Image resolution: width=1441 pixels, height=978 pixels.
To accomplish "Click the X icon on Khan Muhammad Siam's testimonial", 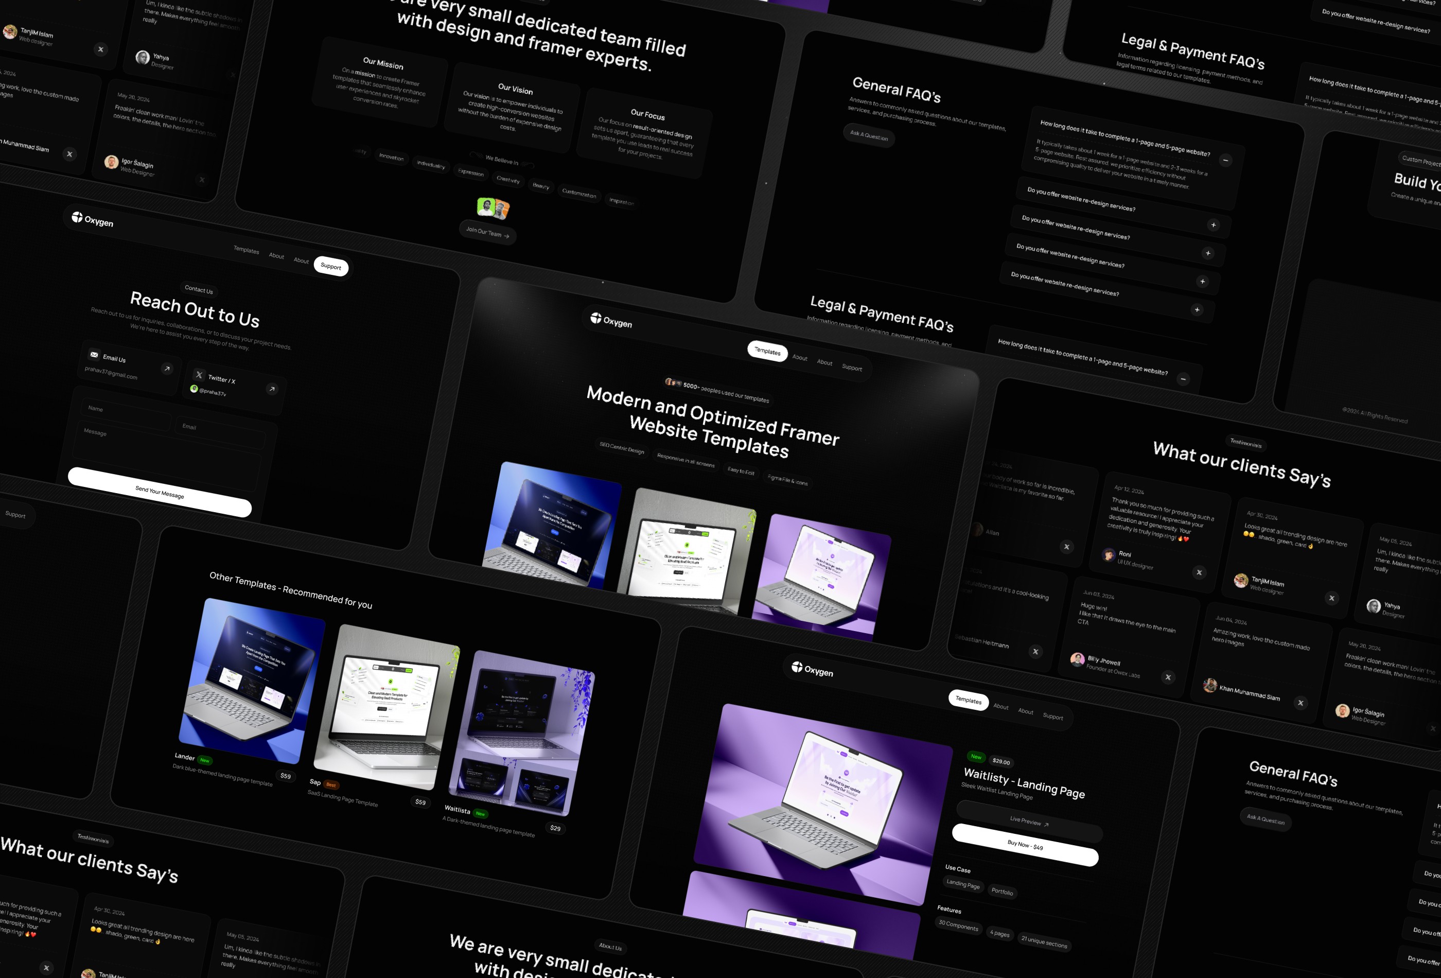I will click(x=1301, y=703).
